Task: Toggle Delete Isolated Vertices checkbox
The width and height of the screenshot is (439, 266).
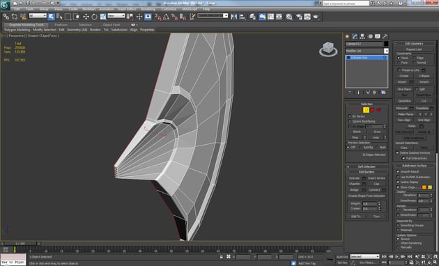Action: pyautogui.click(x=397, y=152)
